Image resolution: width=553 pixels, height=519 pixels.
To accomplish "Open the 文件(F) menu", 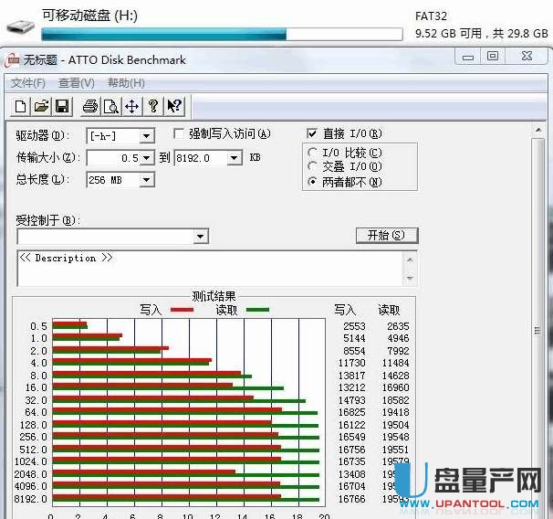I will pos(28,83).
